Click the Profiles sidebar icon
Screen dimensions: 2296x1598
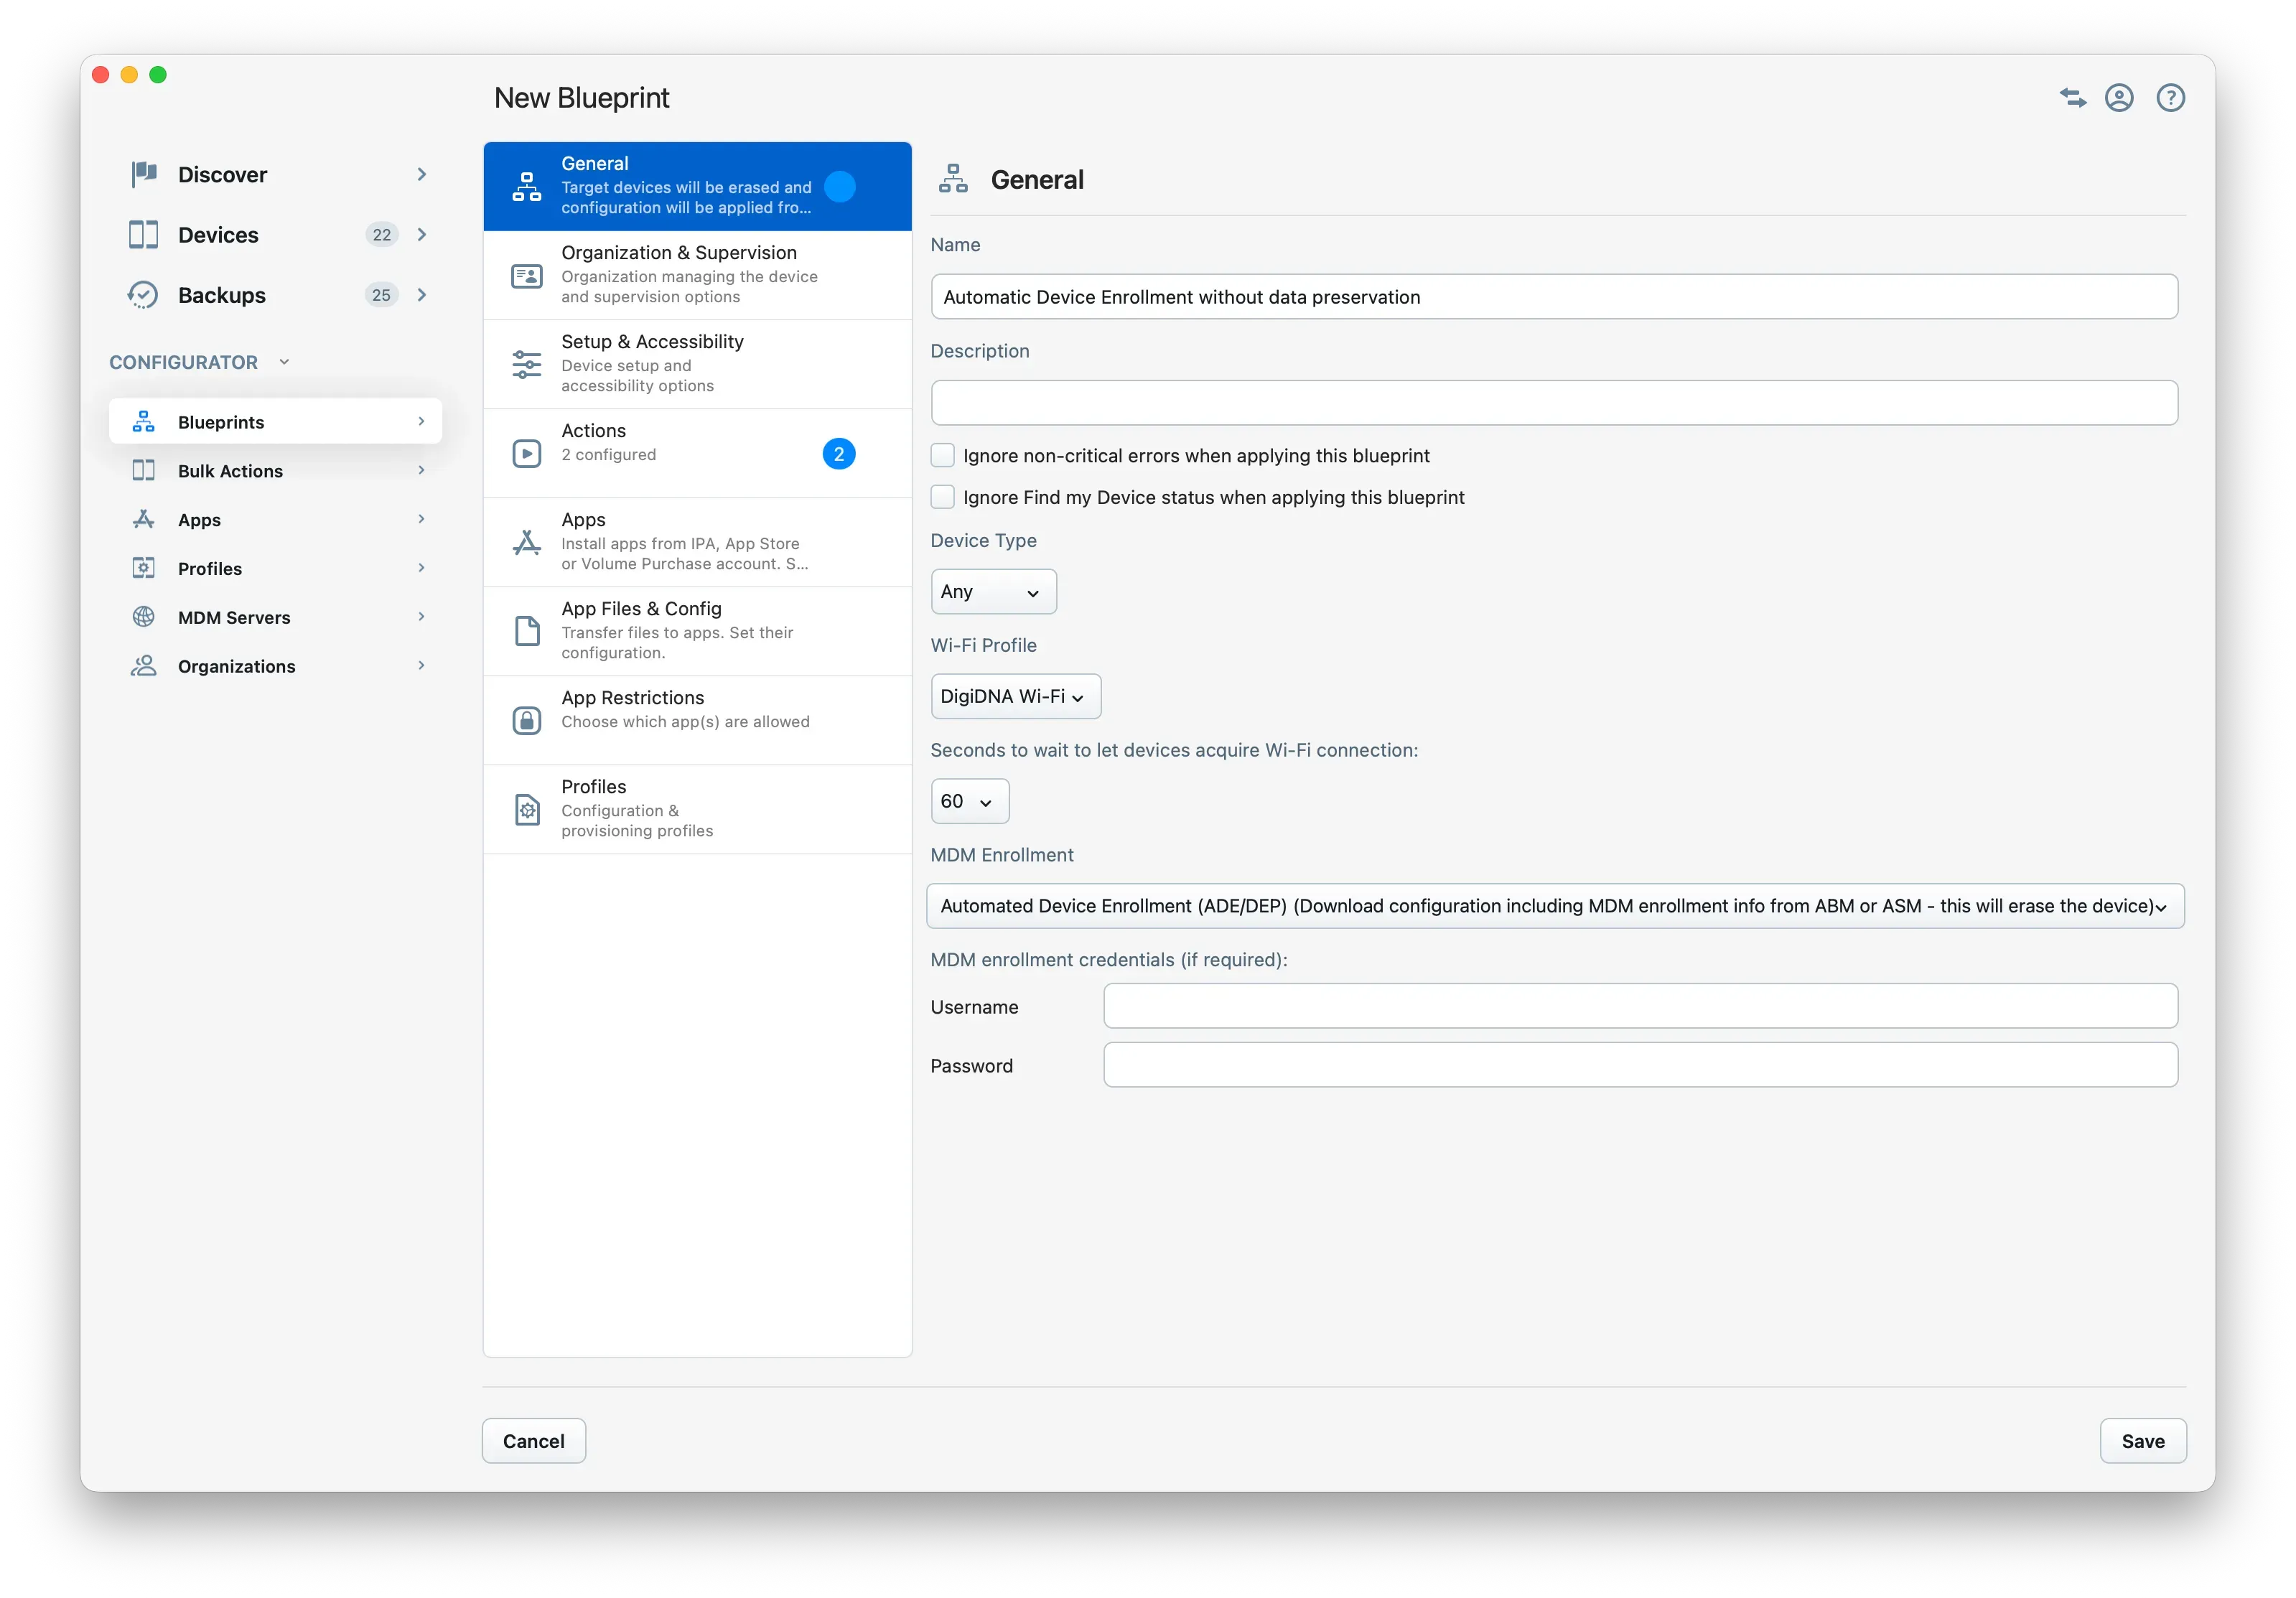(x=143, y=568)
